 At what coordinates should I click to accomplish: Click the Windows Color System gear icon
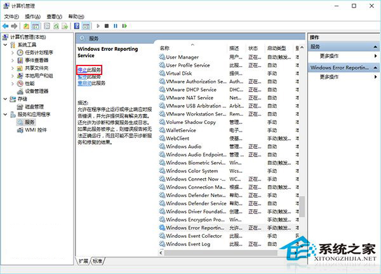click(x=162, y=171)
